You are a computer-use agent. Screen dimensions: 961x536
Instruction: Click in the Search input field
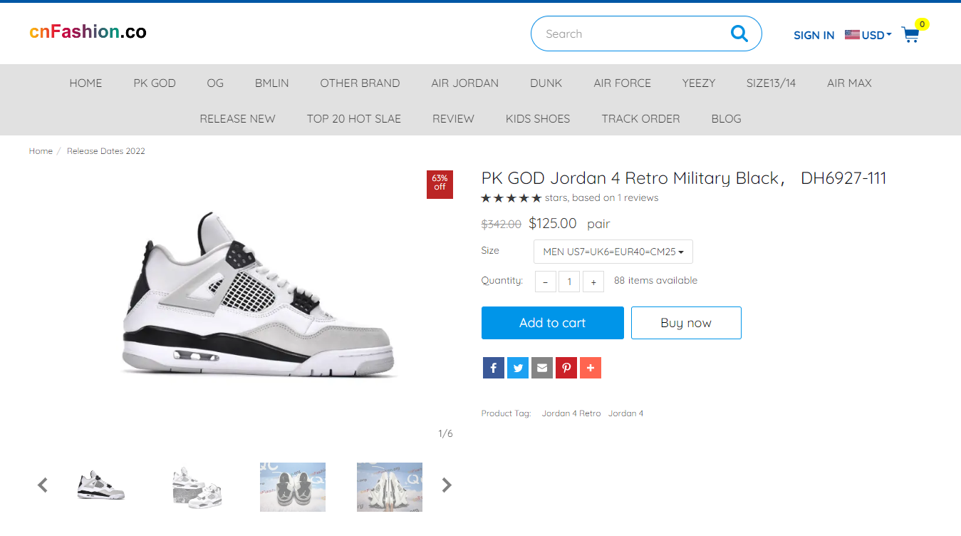pos(627,33)
